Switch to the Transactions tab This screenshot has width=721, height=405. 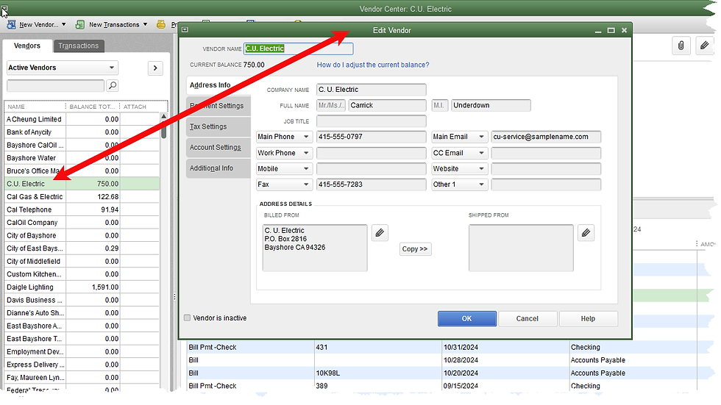click(x=79, y=46)
